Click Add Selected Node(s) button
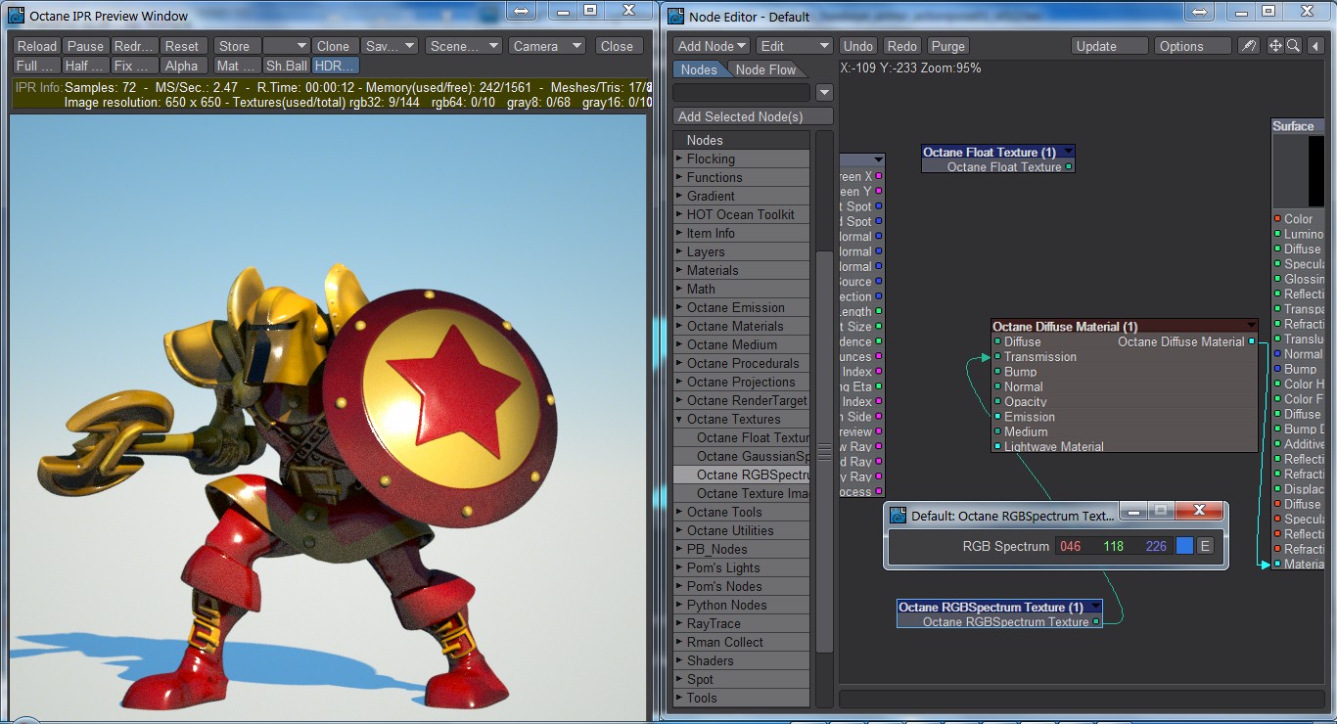This screenshot has height=724, width=1337. [x=754, y=116]
